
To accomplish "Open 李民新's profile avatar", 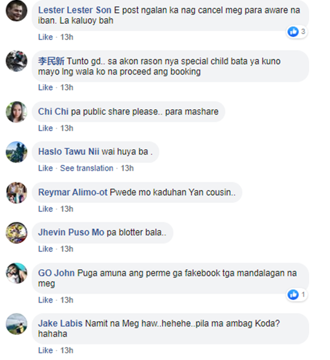I will click(16, 61).
